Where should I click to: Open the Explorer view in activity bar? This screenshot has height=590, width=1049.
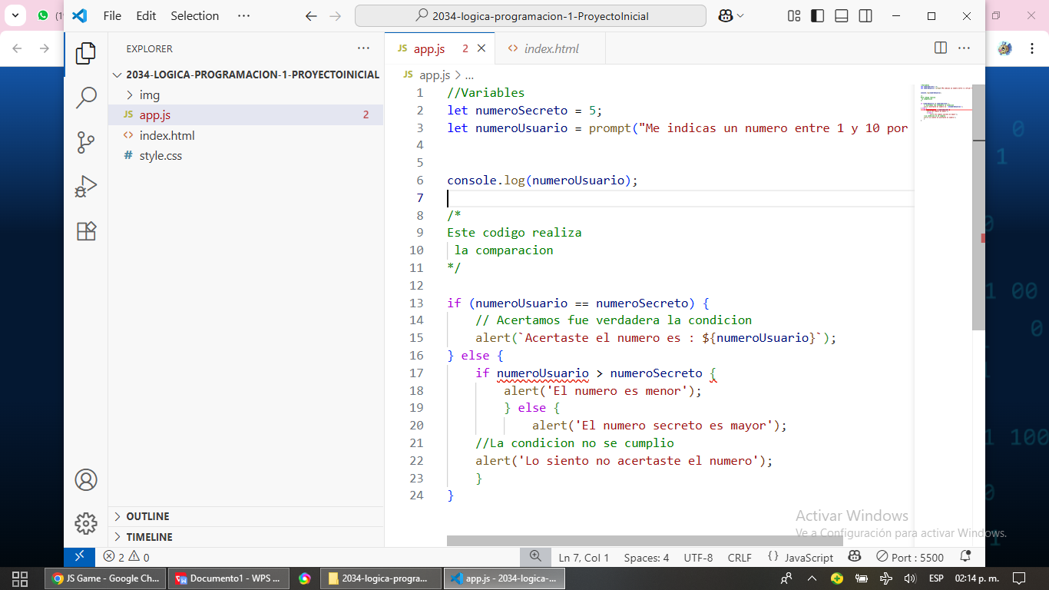(x=86, y=53)
